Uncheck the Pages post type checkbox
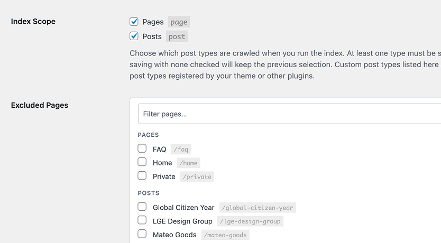Screen dimensions: 441x243 tap(134, 22)
